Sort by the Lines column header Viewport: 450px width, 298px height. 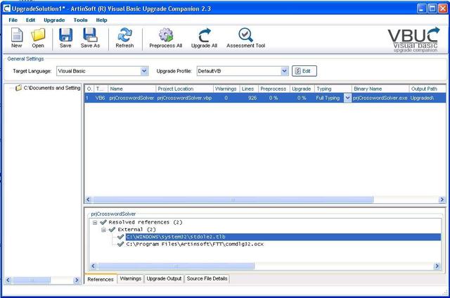coord(249,89)
